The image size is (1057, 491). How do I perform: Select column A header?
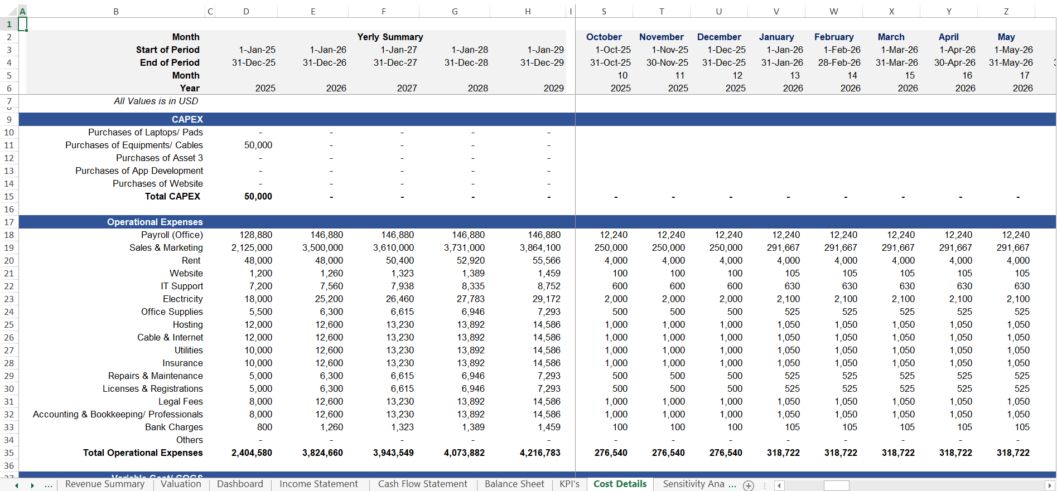tap(22, 11)
